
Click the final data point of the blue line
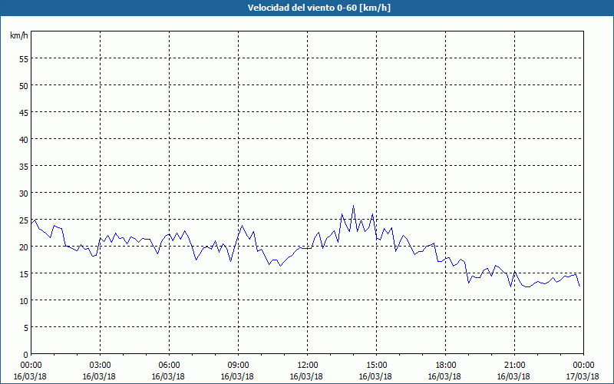click(579, 286)
